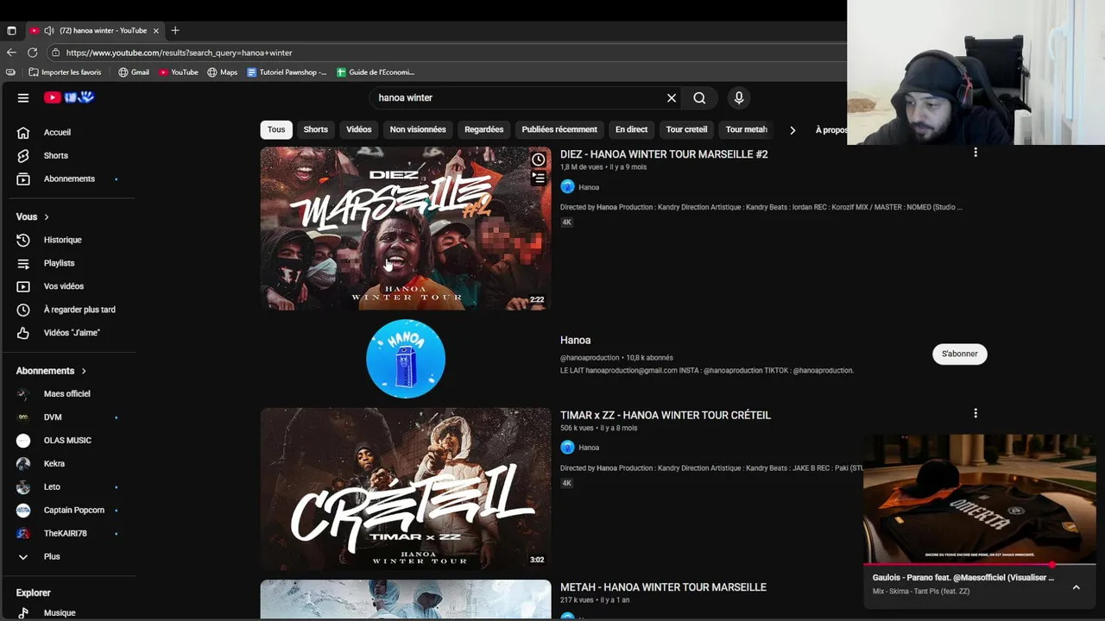Expand the Abonnements section header
This screenshot has width=1105, height=621.
[52, 371]
